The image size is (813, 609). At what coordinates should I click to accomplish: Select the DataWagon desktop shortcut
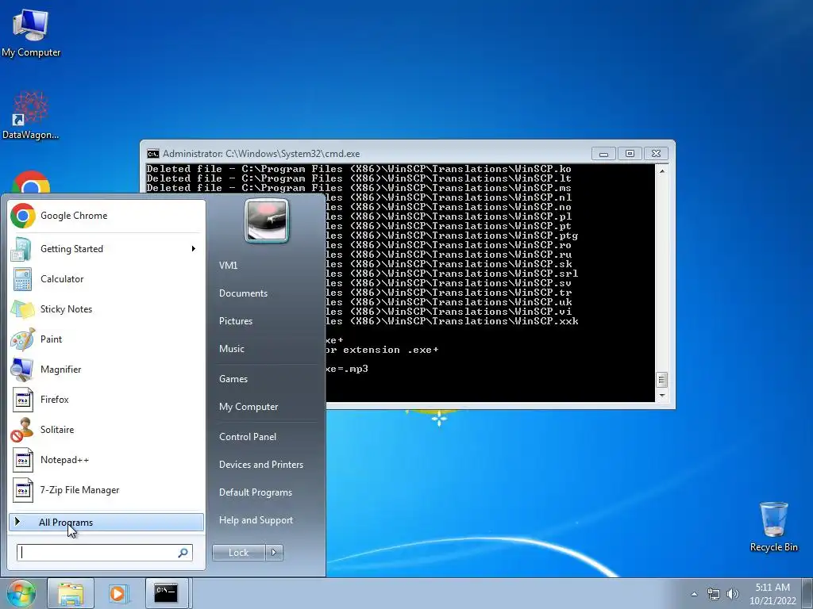(31, 115)
